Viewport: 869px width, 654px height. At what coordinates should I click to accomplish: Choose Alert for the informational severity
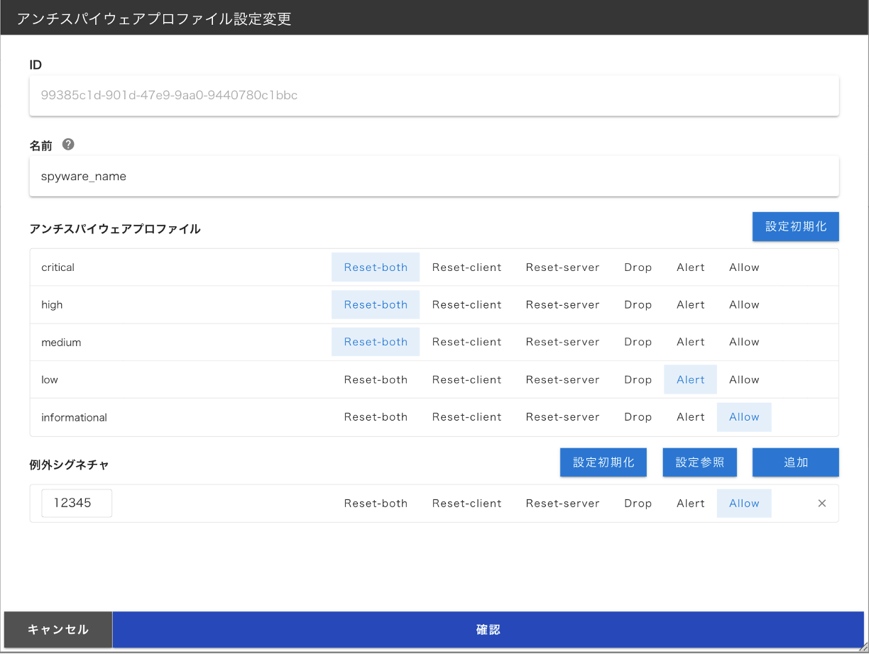click(689, 417)
